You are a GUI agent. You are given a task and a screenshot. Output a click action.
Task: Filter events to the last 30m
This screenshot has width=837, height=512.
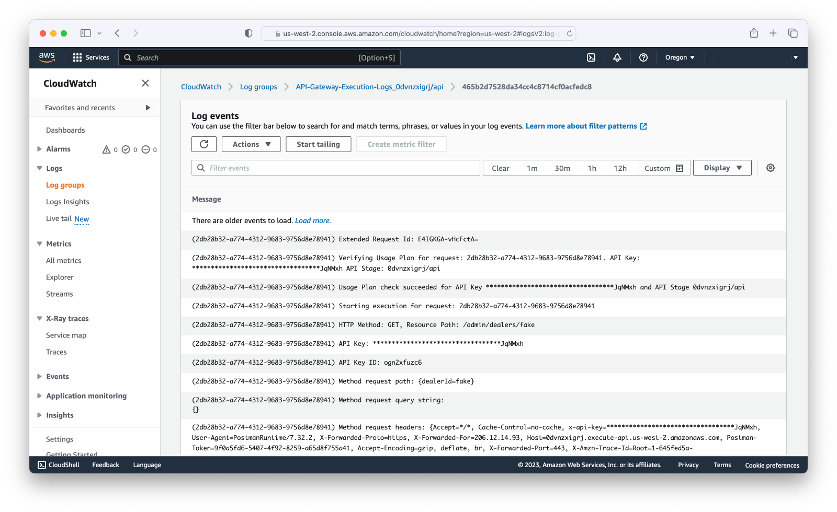pos(562,168)
